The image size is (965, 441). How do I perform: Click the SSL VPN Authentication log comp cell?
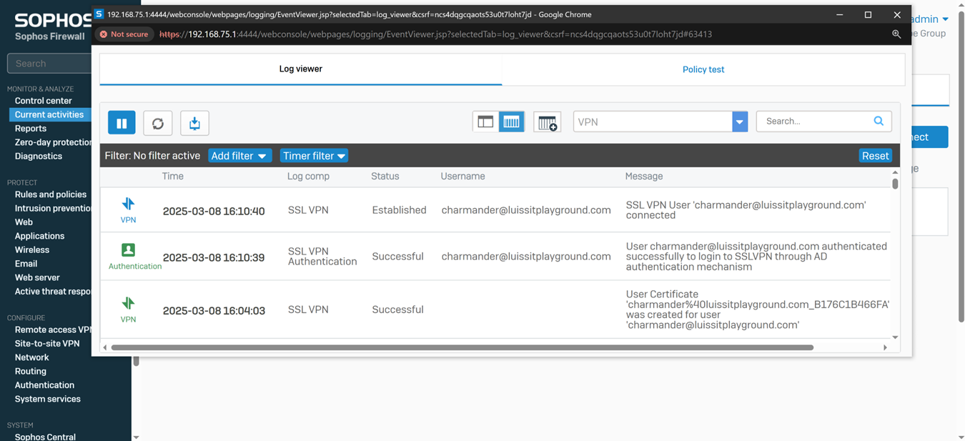coord(322,257)
